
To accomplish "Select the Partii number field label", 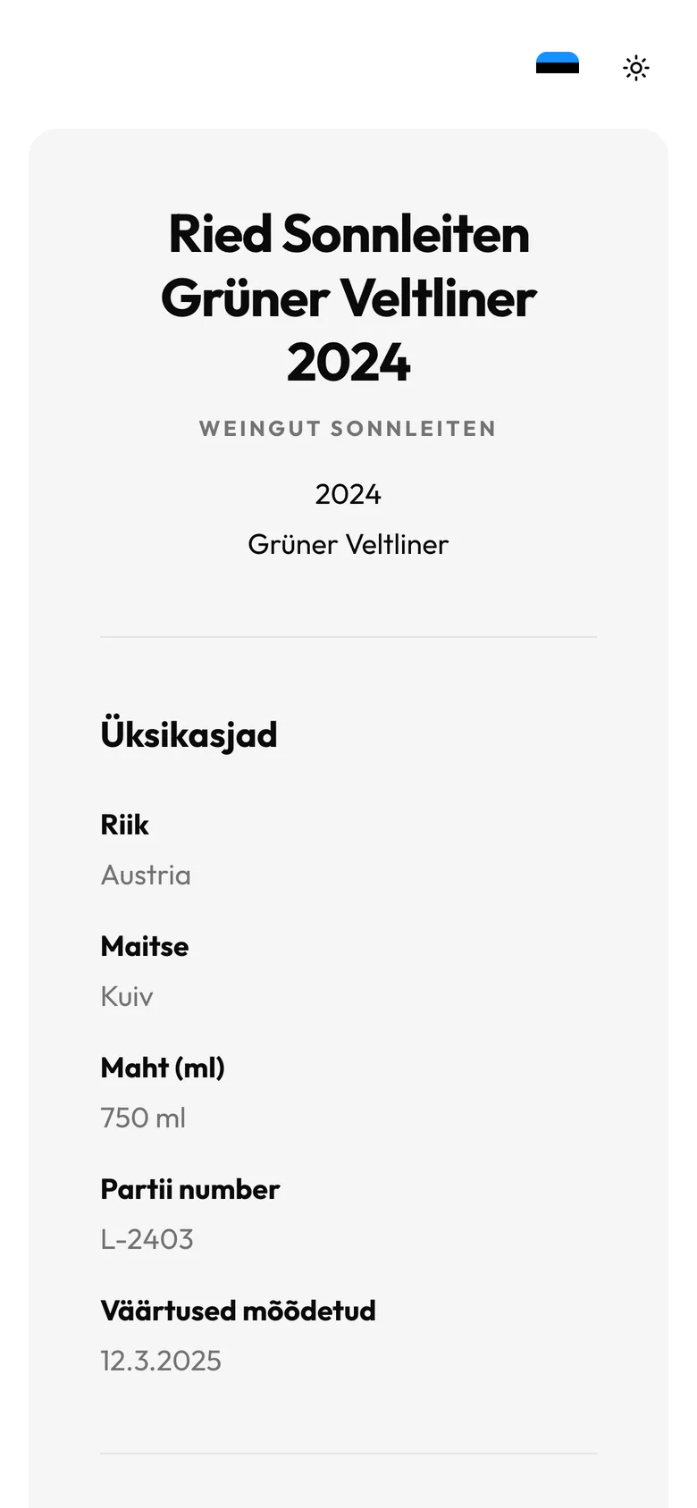I will tap(190, 1189).
